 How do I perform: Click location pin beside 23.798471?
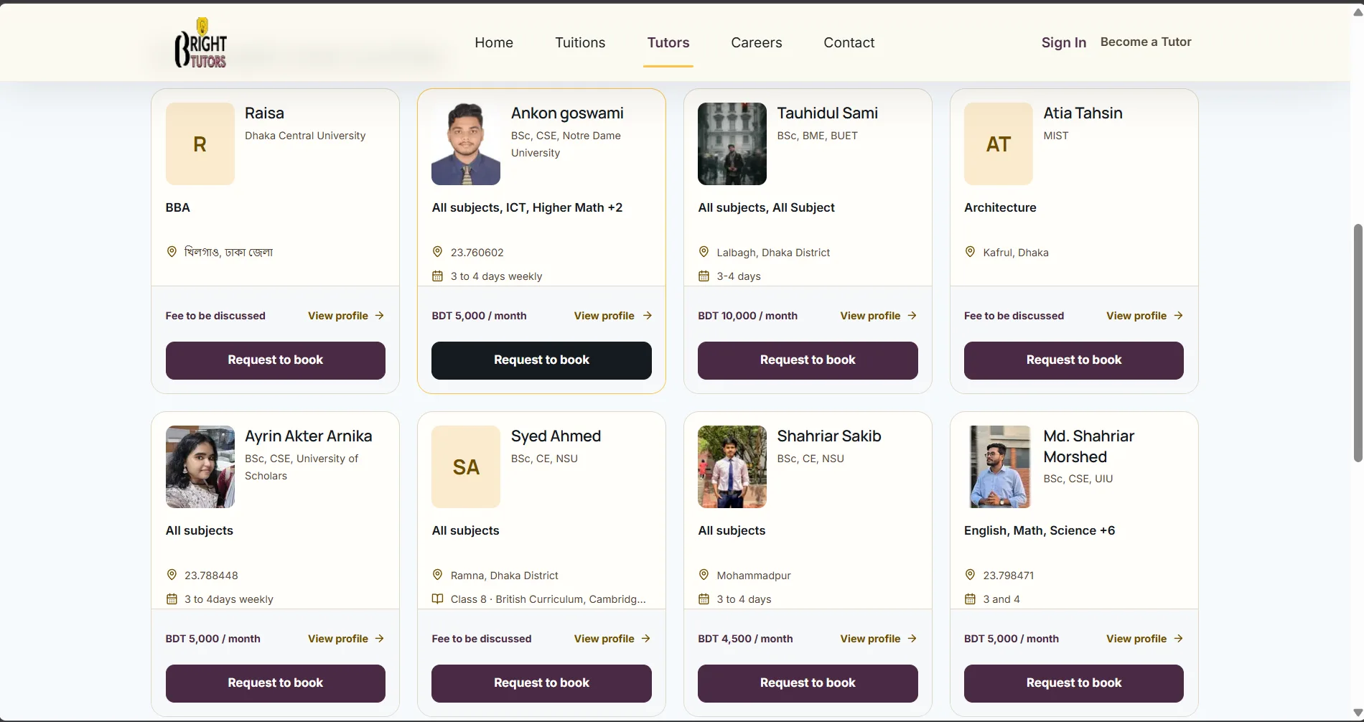point(970,575)
